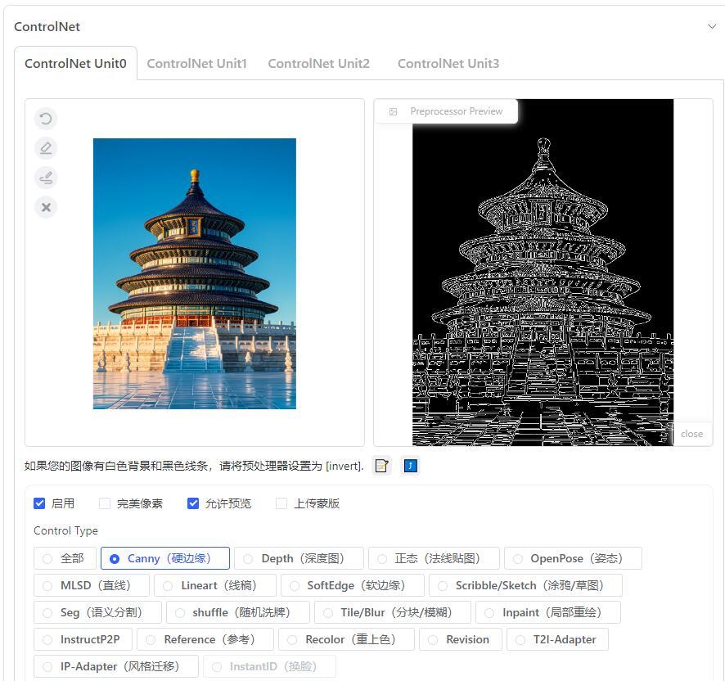This screenshot has width=725, height=681.
Task: Click the undo/reset icon on the image toolbar
Action: (46, 118)
